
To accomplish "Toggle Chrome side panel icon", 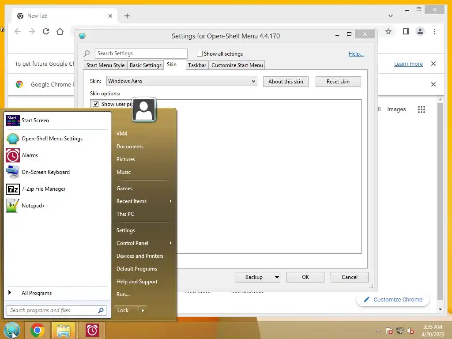I will pos(406,31).
